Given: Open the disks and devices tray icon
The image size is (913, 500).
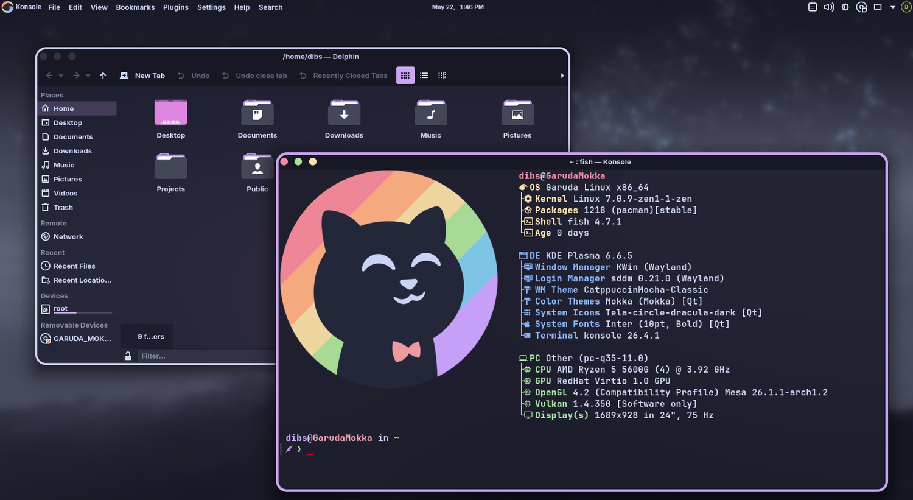Looking at the screenshot, I should [861, 7].
